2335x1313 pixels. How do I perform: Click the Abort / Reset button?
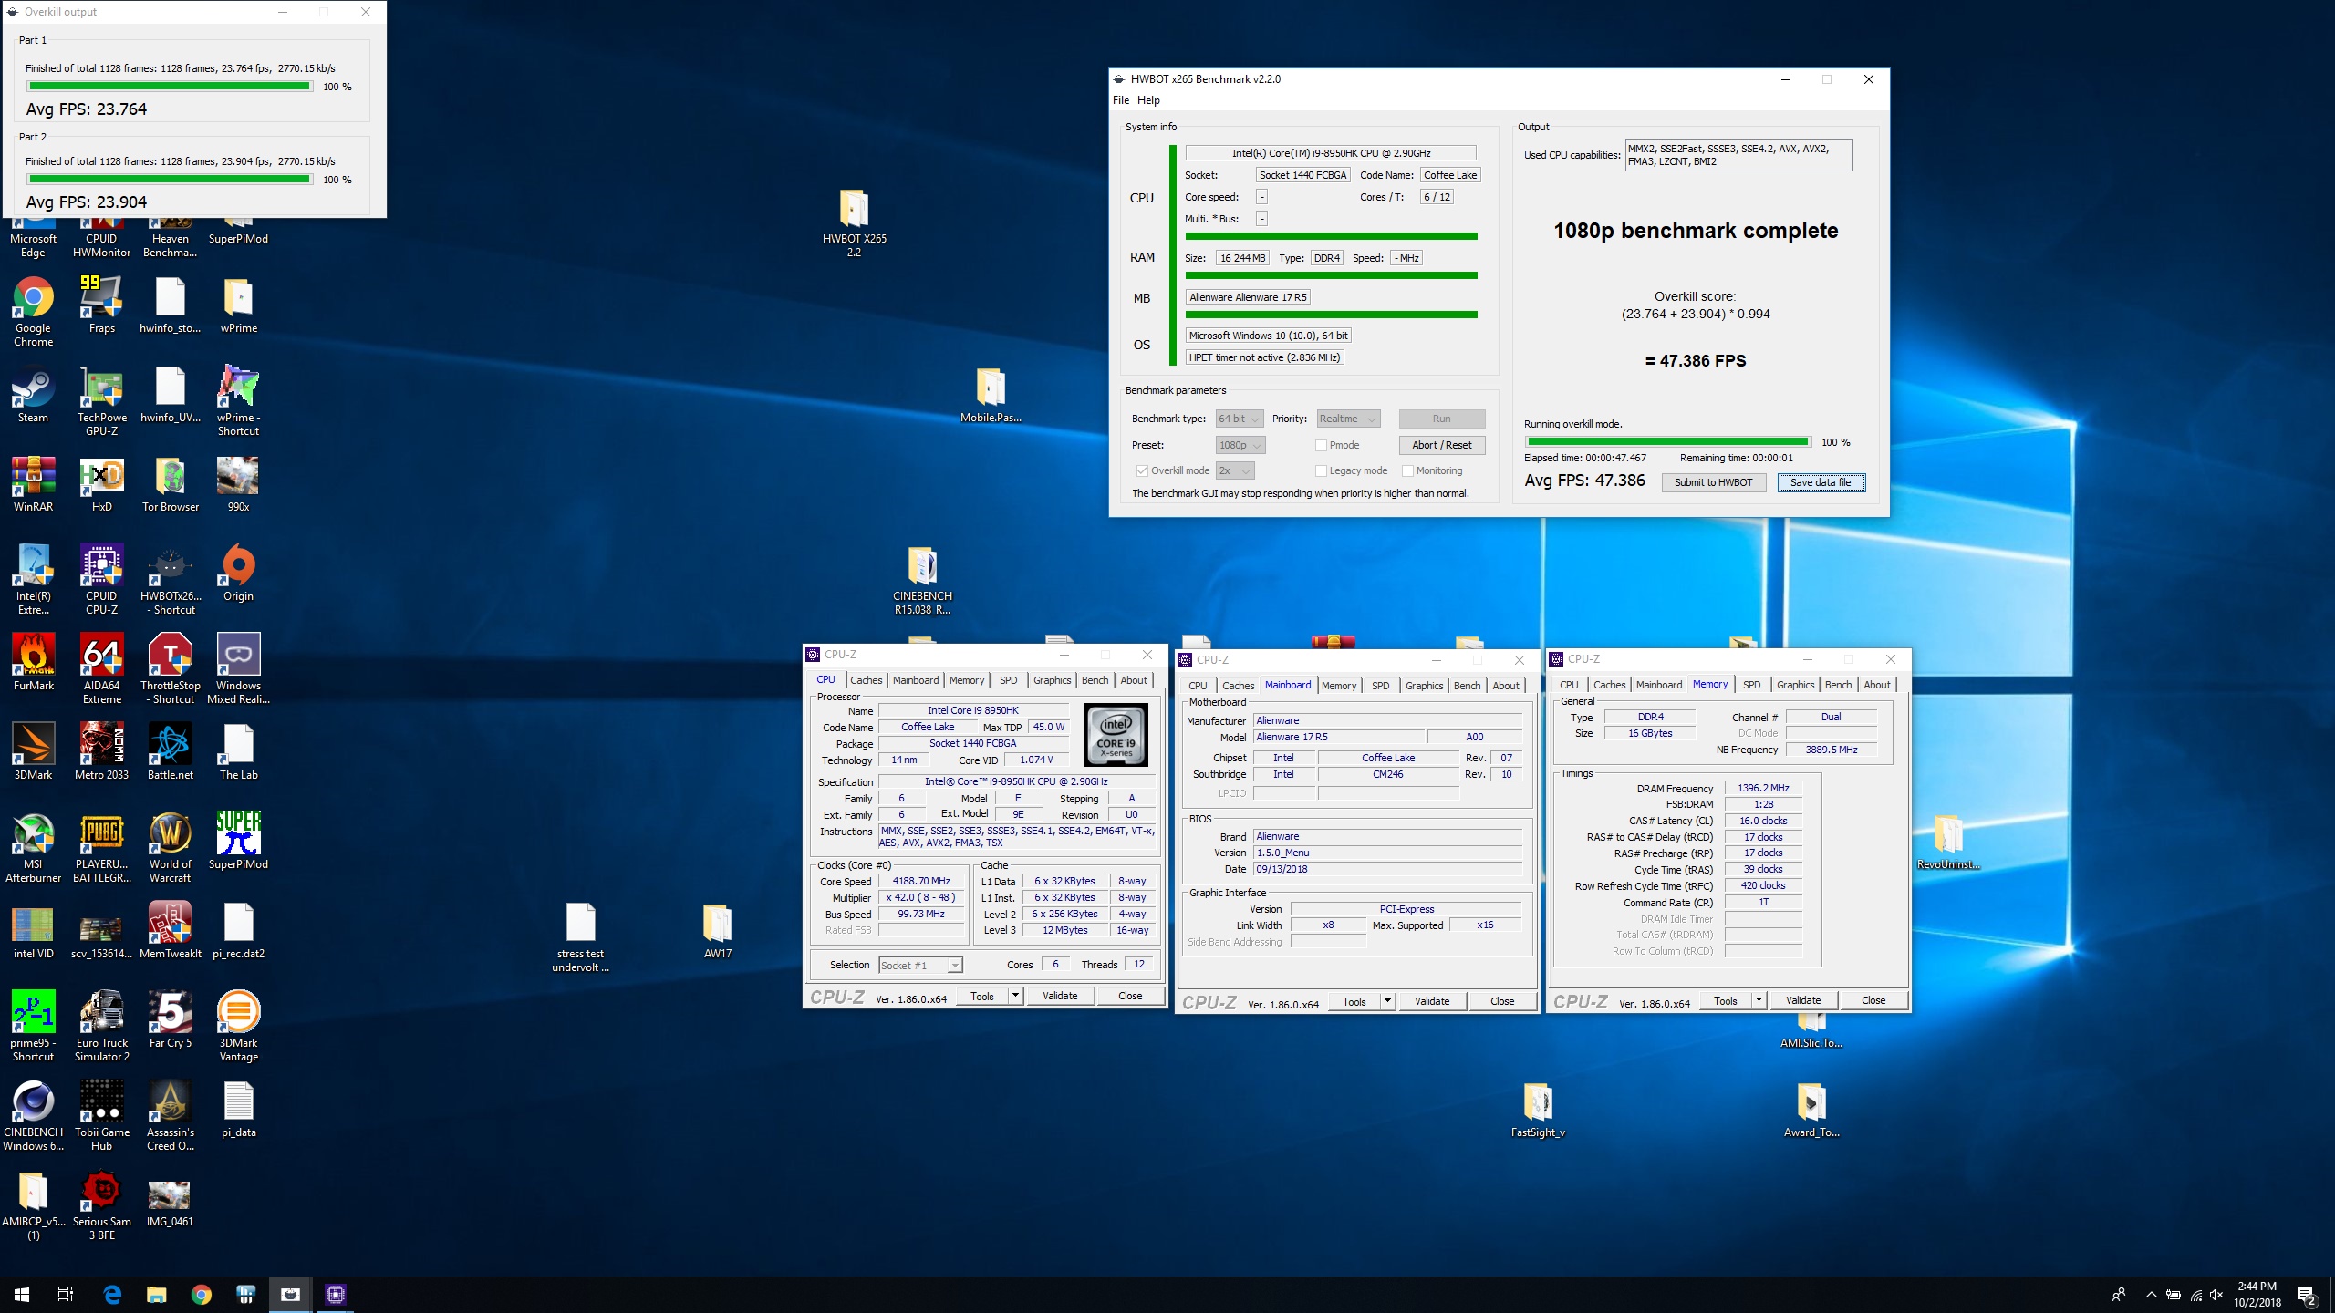click(x=1442, y=445)
